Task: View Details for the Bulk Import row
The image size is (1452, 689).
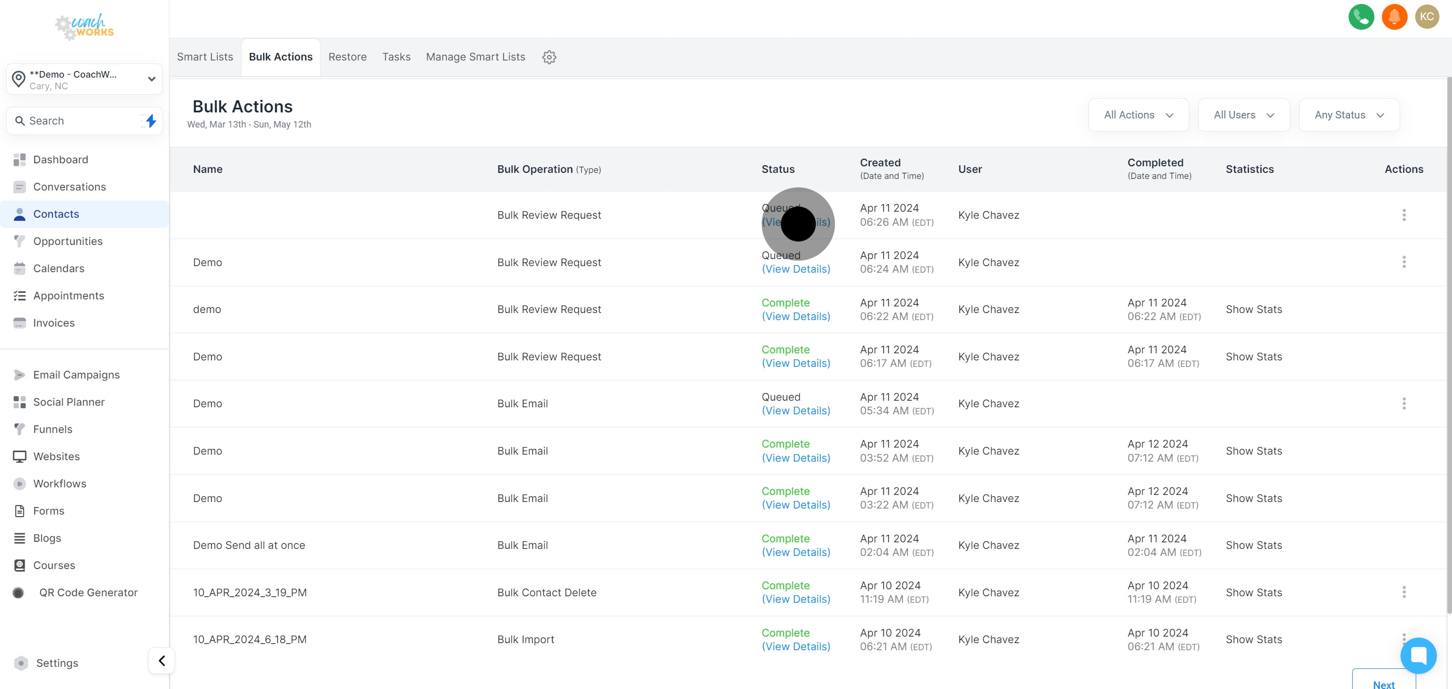Action: [x=796, y=647]
